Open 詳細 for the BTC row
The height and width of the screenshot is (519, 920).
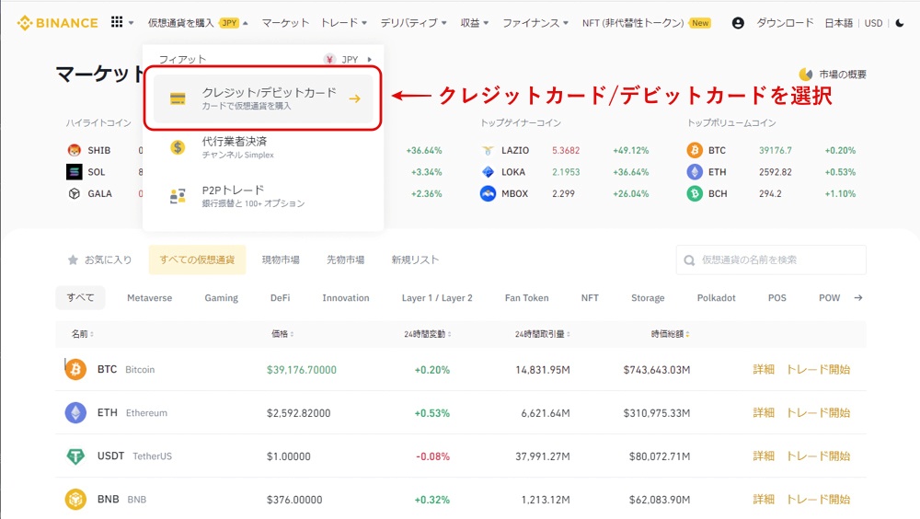764,369
